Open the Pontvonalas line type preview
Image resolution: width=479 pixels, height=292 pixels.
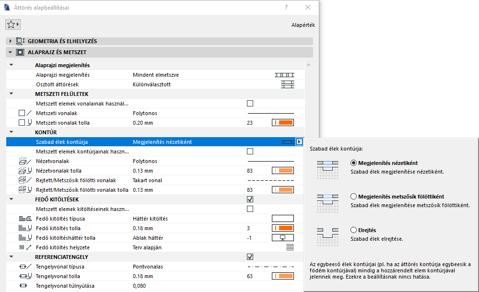[270, 266]
